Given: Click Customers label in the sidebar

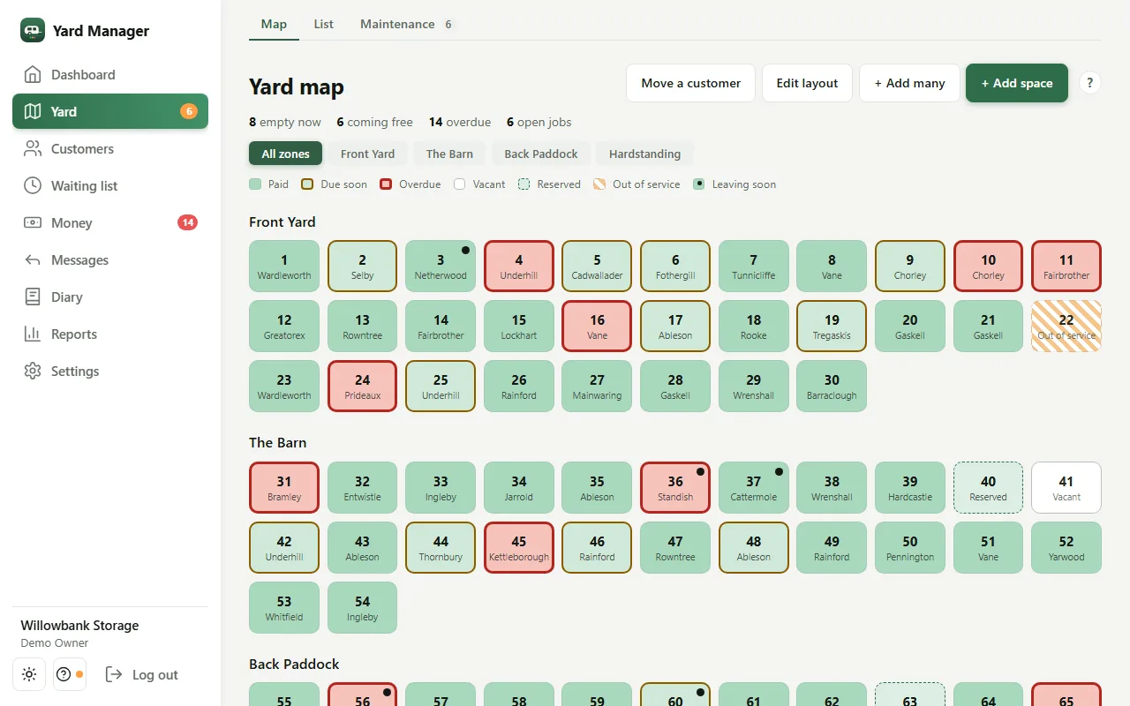Looking at the screenshot, I should pyautogui.click(x=82, y=148).
